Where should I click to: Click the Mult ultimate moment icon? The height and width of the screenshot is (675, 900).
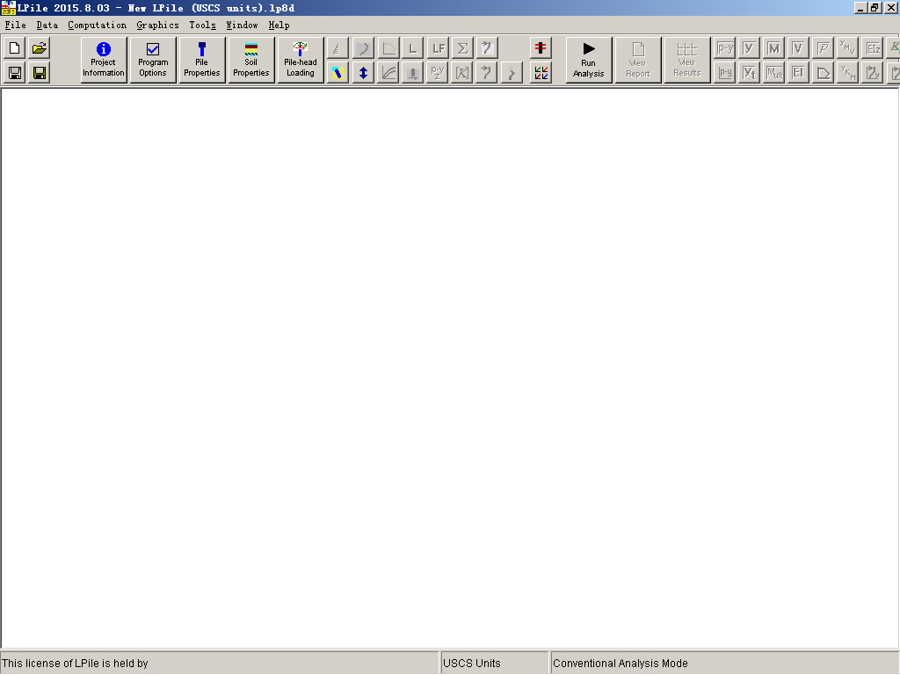[774, 73]
